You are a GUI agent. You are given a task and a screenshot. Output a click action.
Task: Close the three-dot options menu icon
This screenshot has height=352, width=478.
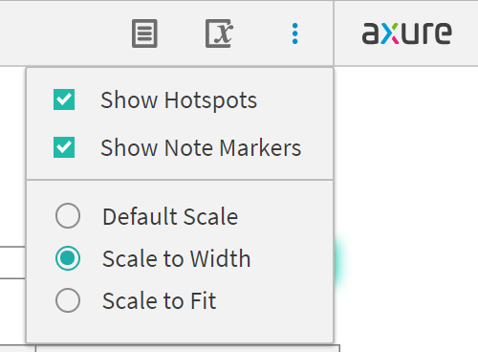click(295, 33)
